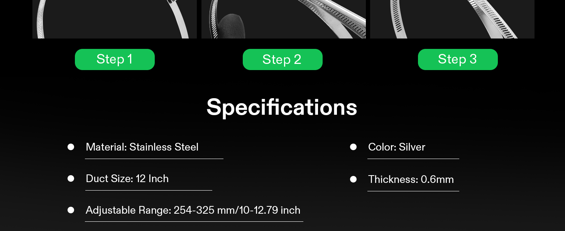565x231 pixels.
Task: Click the green Step 1 badge
Action: tap(115, 59)
